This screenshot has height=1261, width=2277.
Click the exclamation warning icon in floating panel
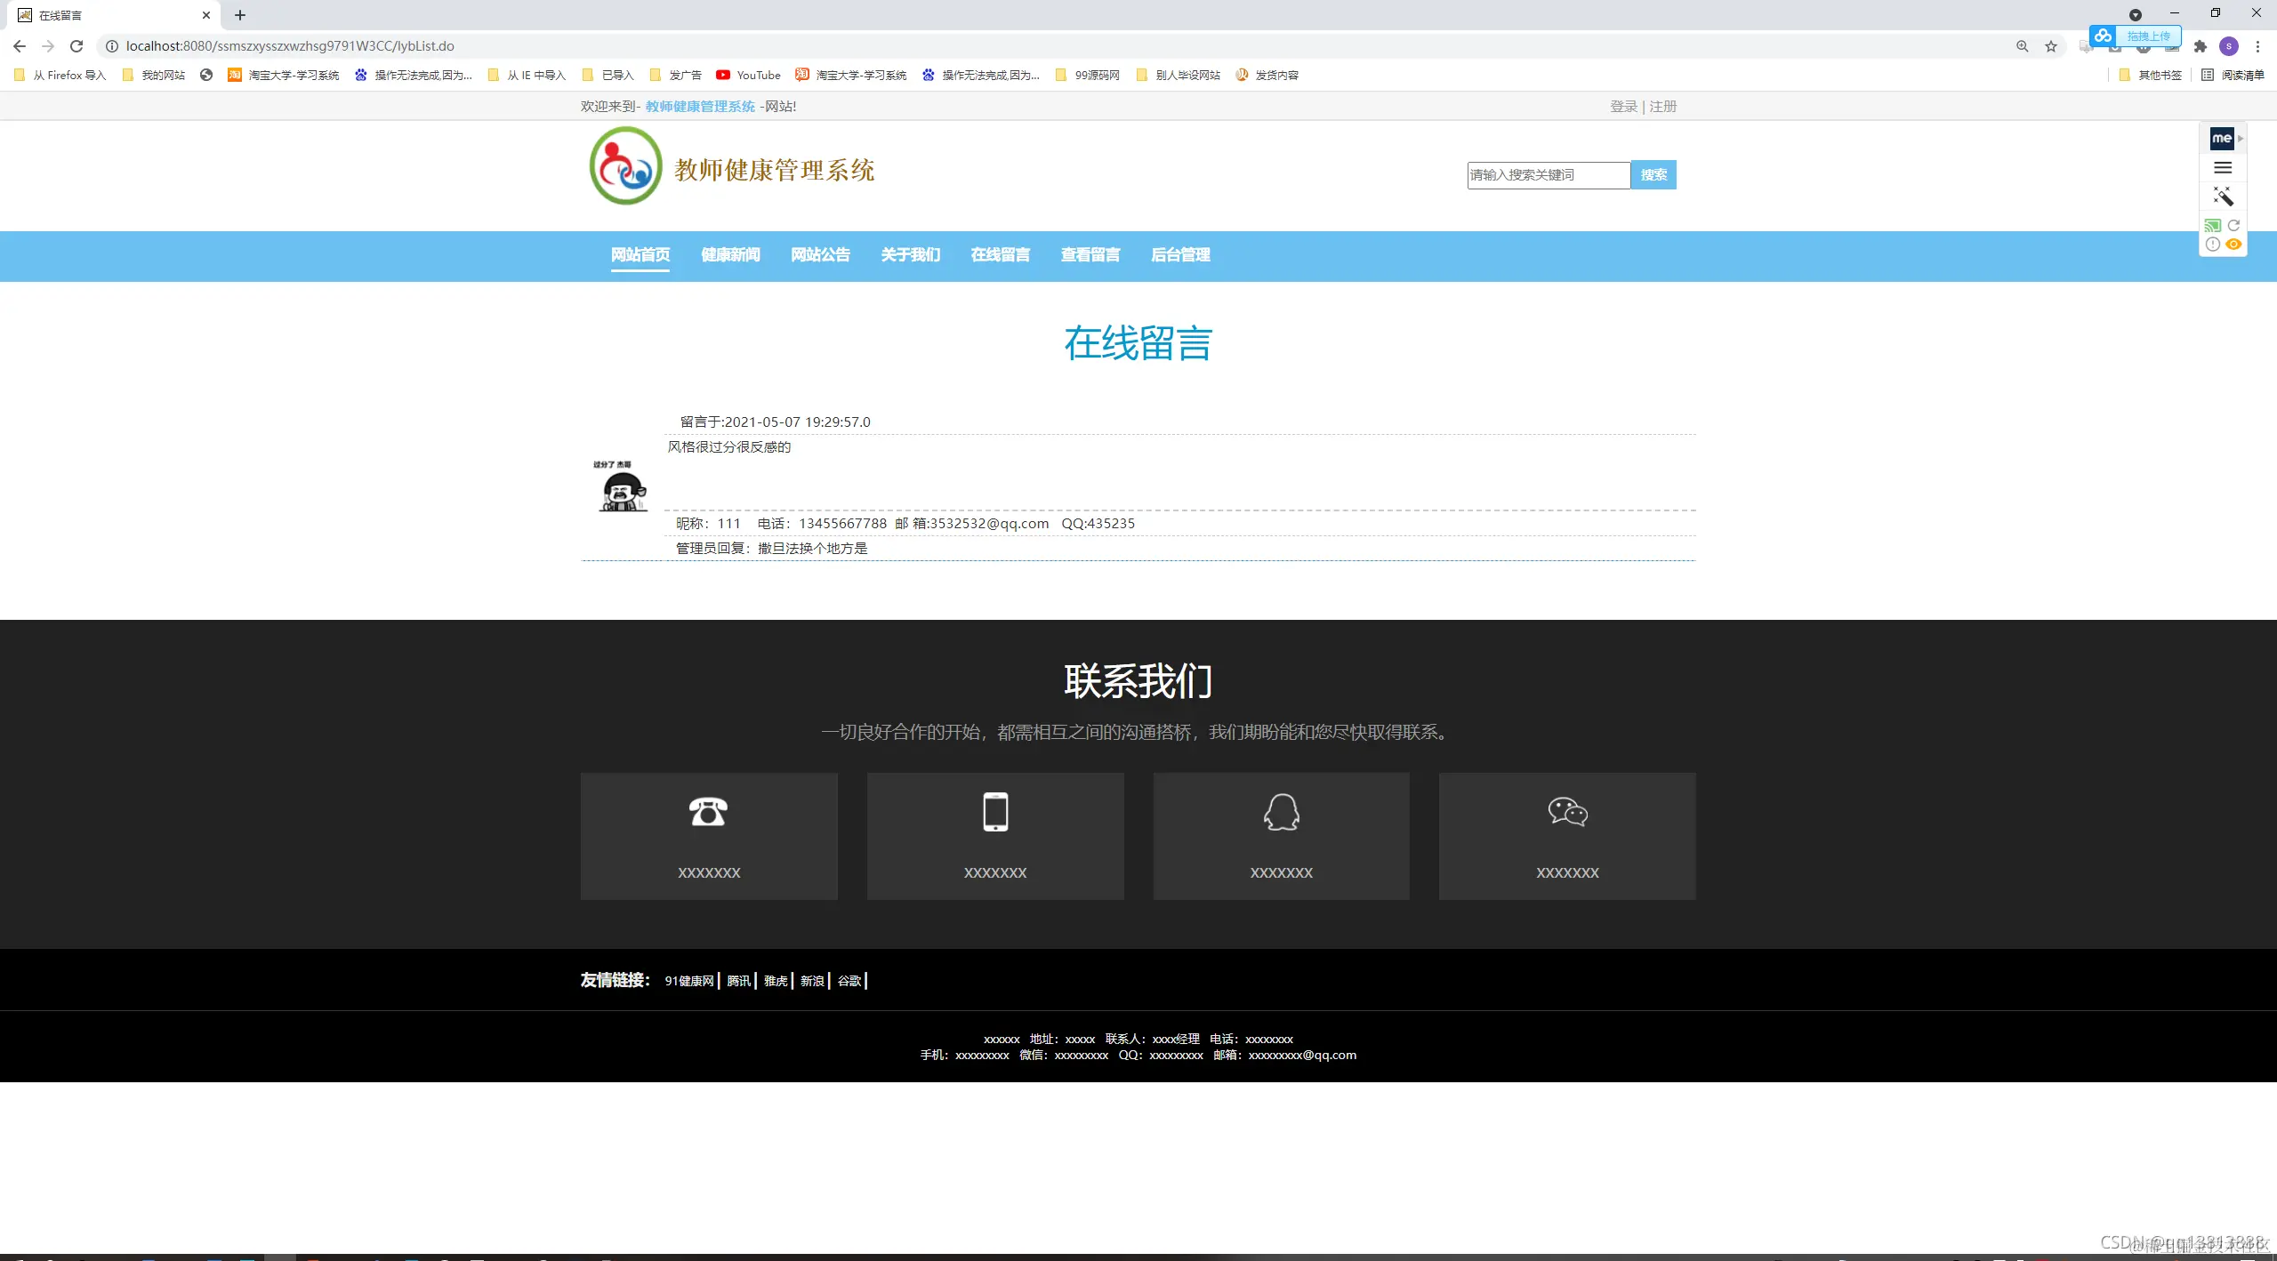click(x=2213, y=244)
